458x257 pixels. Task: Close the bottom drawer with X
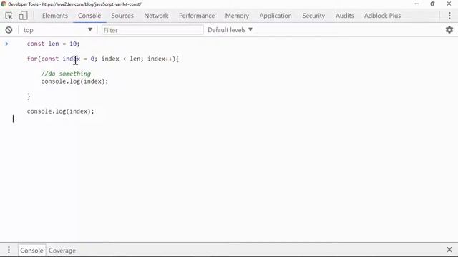449,250
